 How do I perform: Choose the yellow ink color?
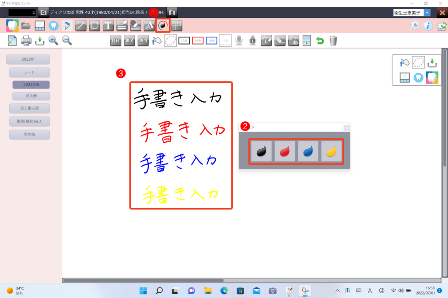click(331, 151)
